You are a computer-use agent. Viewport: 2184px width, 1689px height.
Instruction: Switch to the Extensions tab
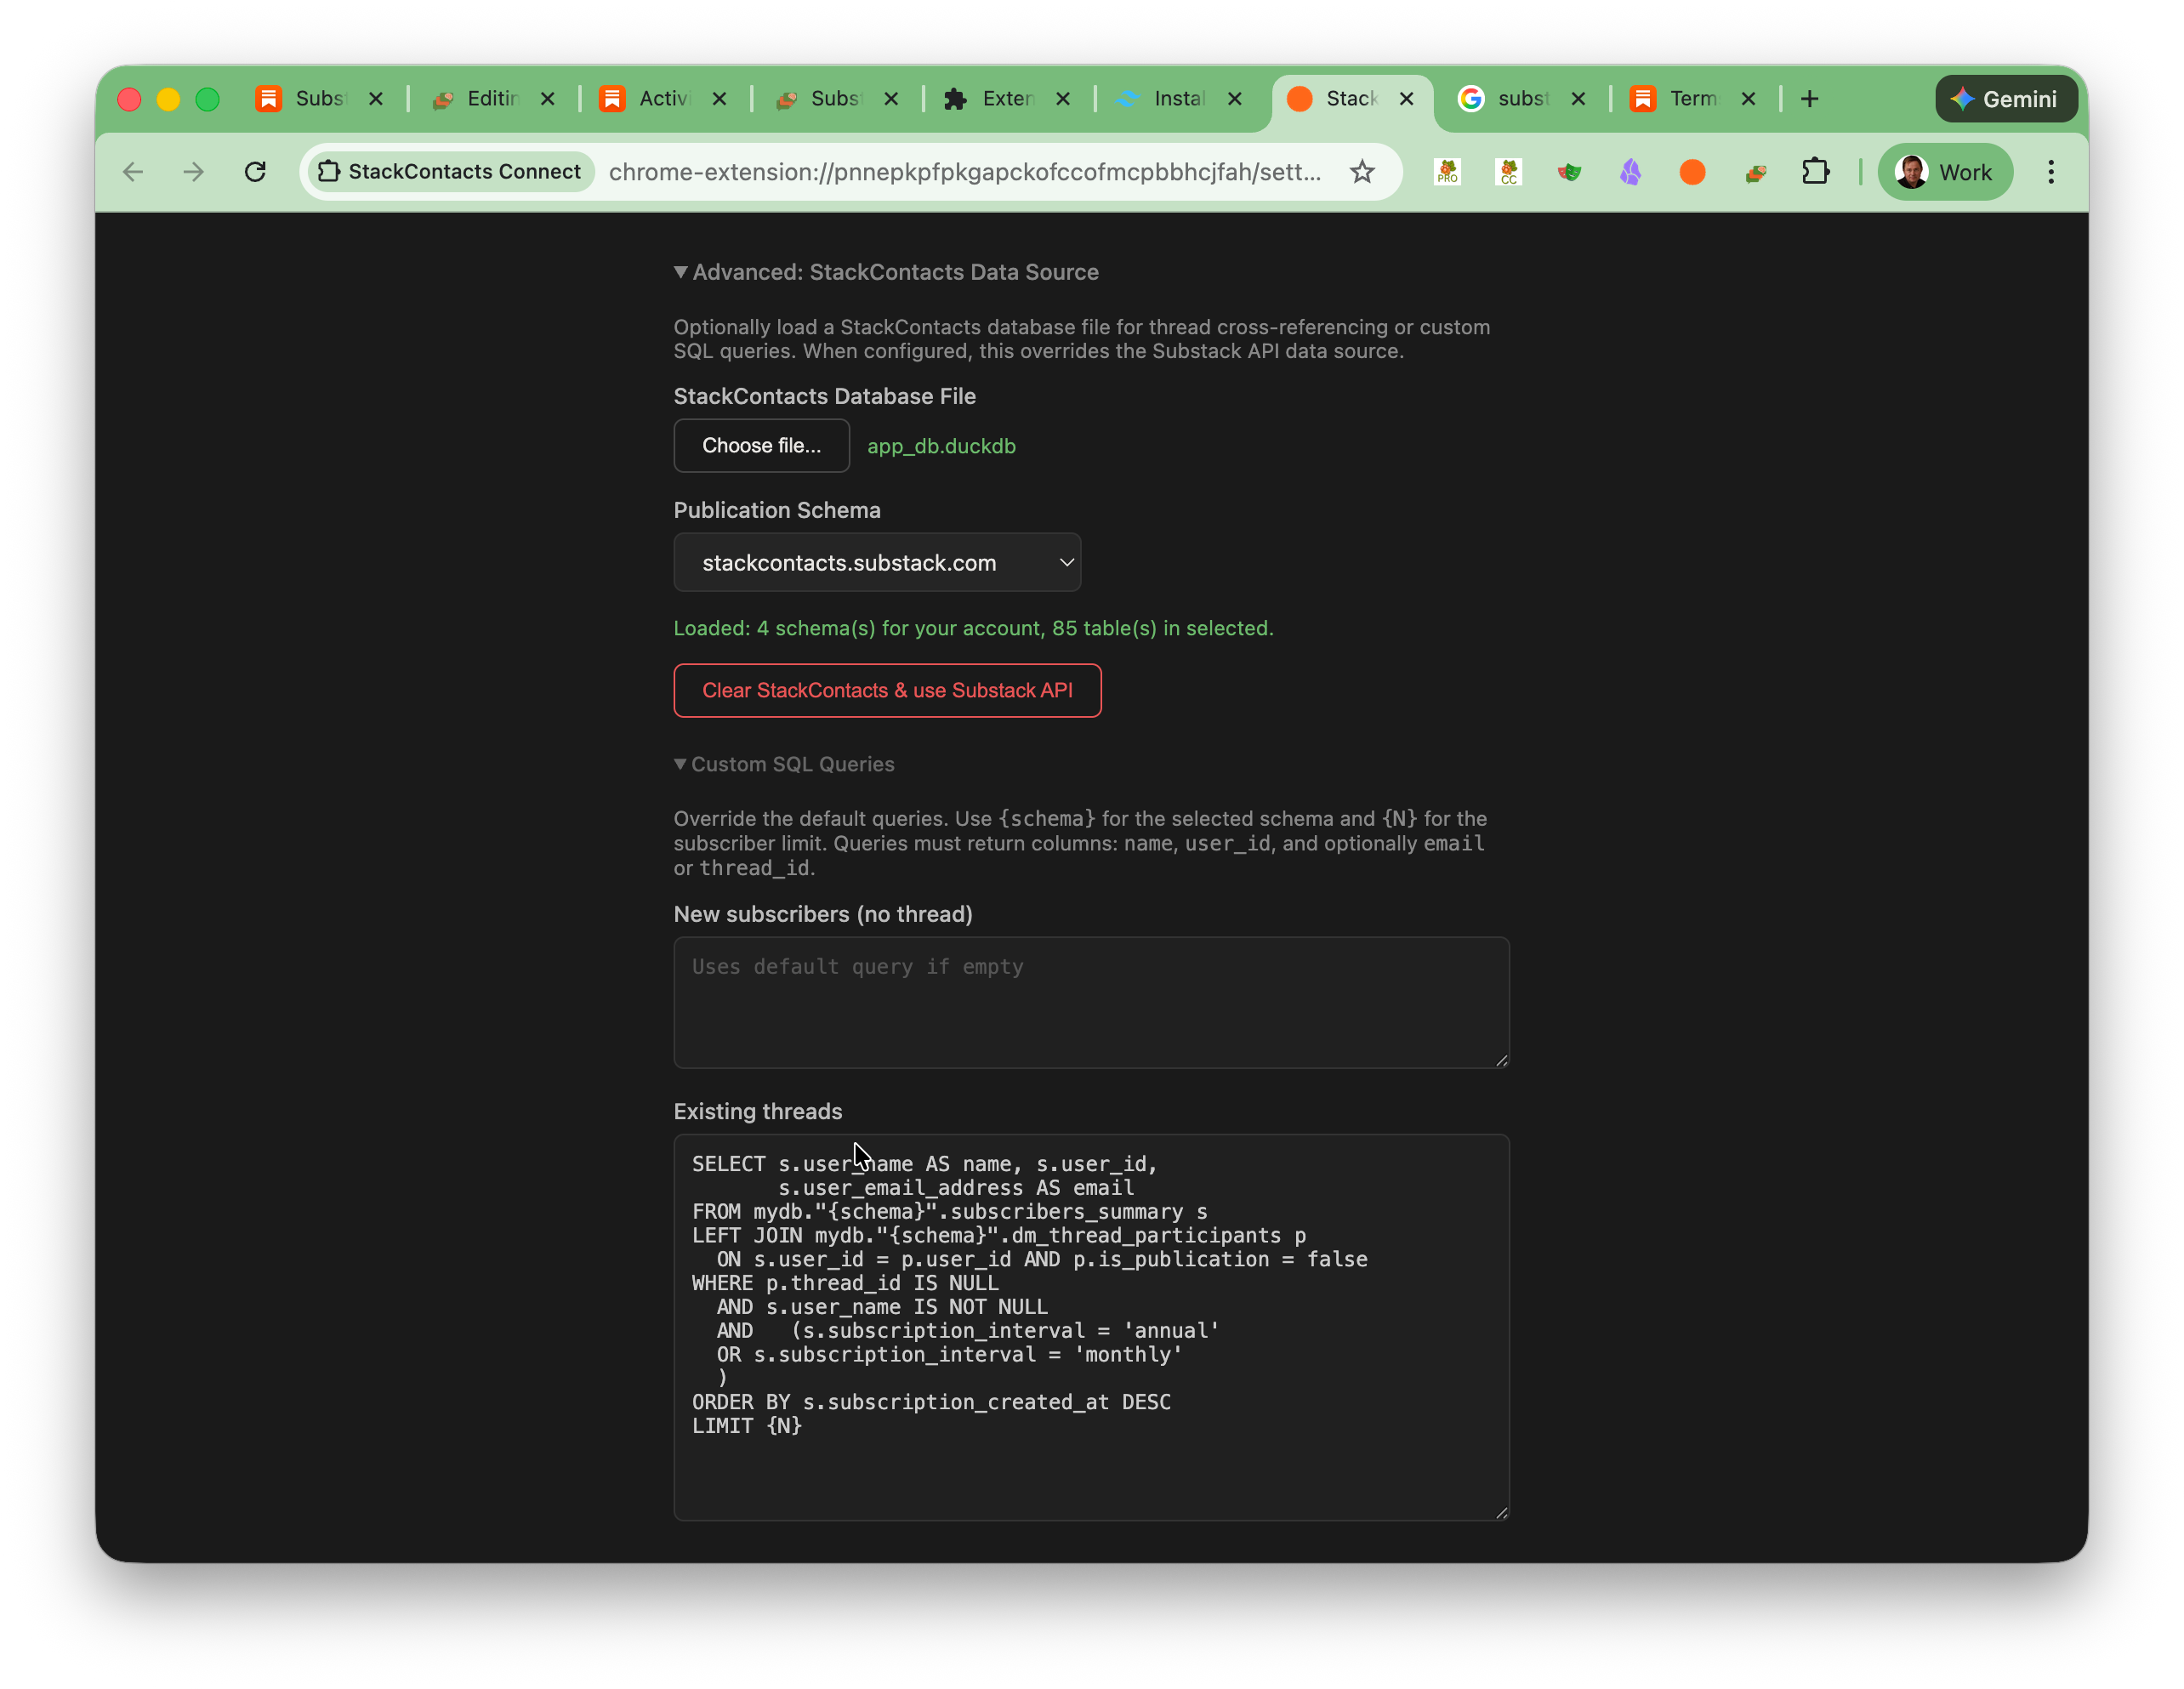[1006, 99]
